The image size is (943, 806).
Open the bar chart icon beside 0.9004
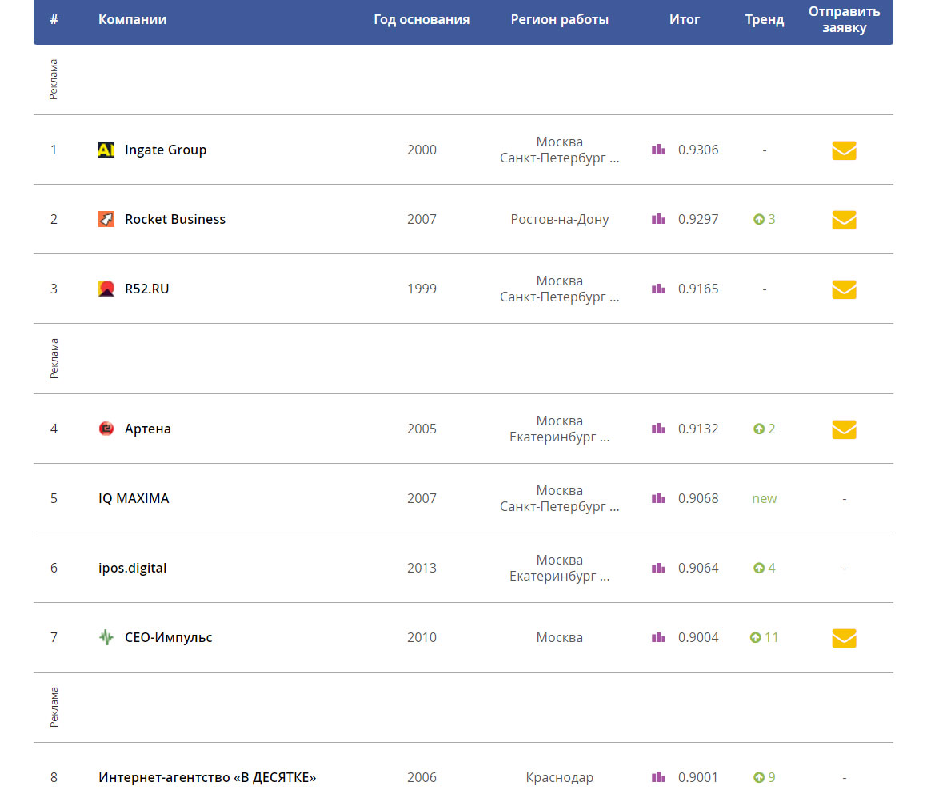(x=658, y=638)
